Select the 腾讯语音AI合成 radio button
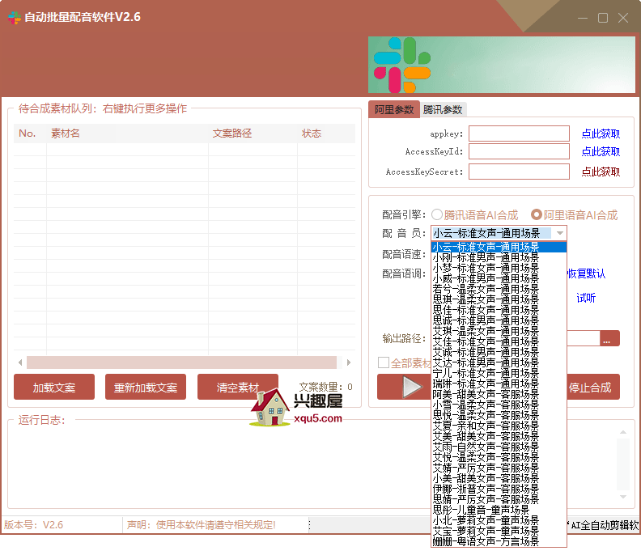Image resolution: width=641 pixels, height=551 pixels. [x=437, y=214]
